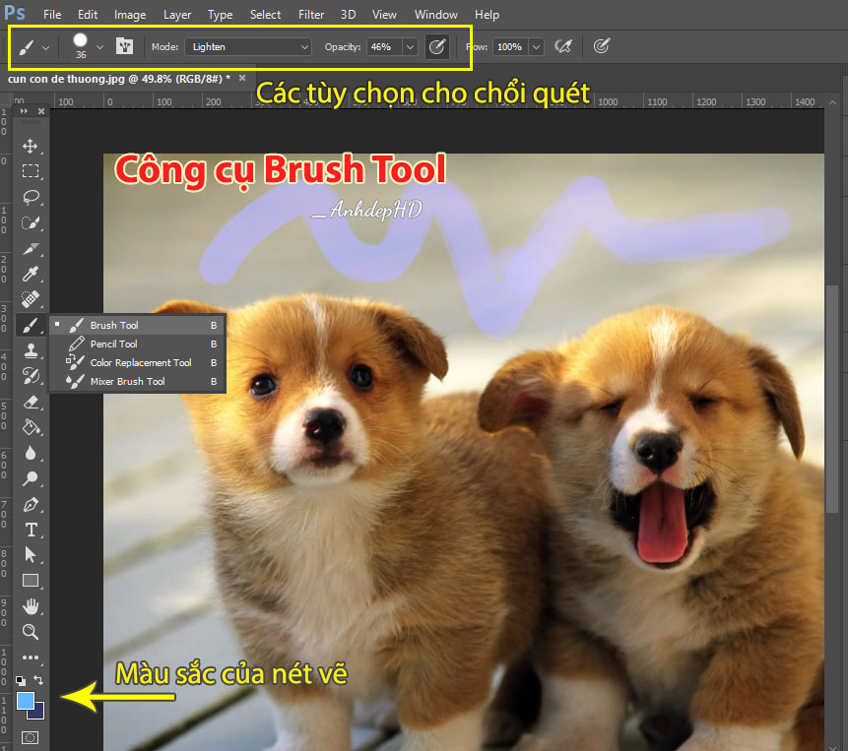
Task: Open the Window menu
Action: [x=436, y=15]
